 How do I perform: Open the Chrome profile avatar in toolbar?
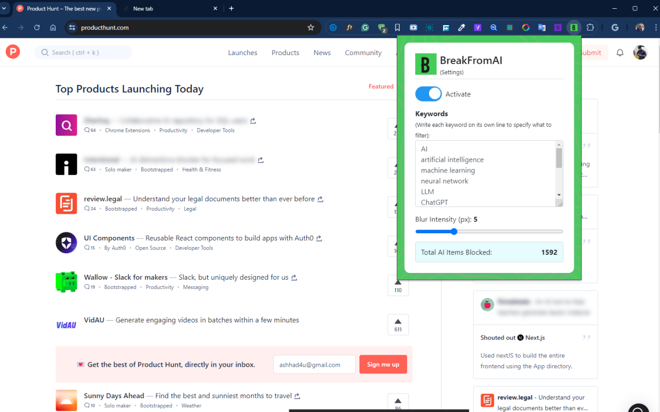(640, 28)
